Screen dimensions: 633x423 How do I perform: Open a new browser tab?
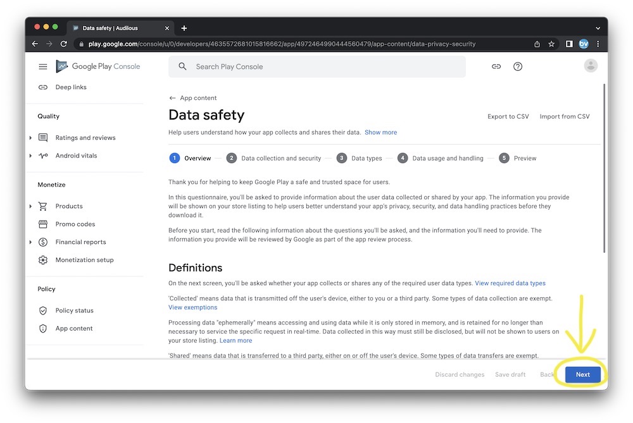point(184,28)
